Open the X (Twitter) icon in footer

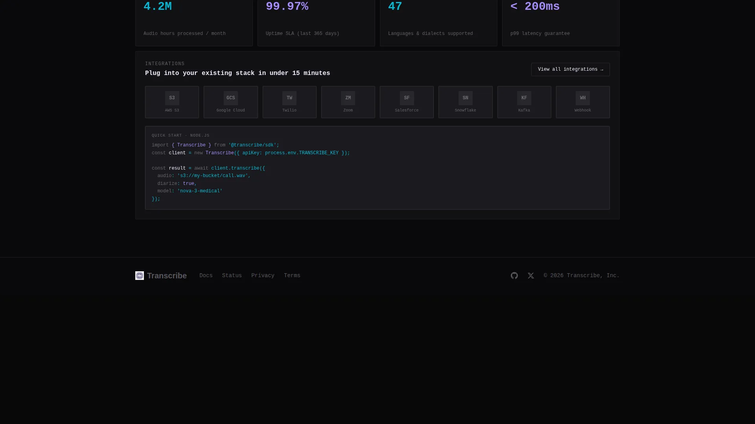point(531,276)
